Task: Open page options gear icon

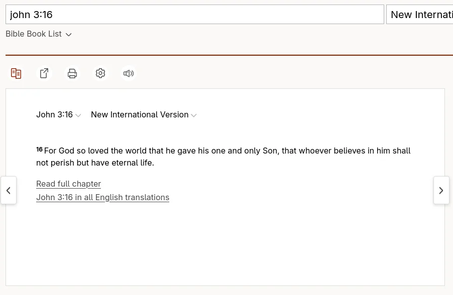Action: pos(100,74)
